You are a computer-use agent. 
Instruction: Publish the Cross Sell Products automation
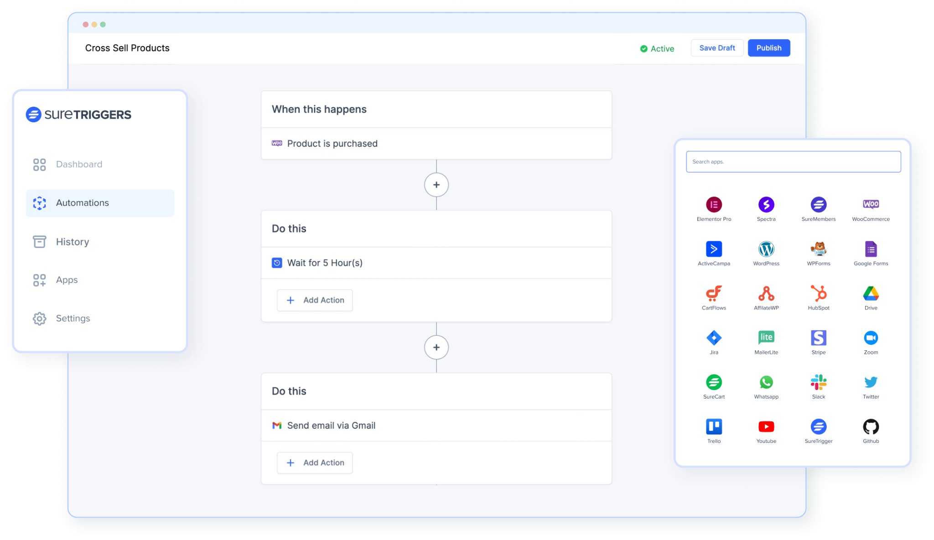(768, 47)
